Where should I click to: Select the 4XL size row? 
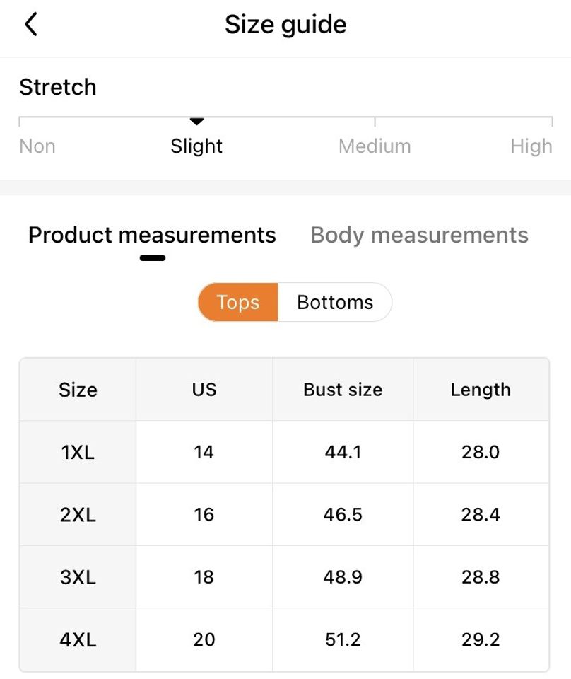click(x=78, y=639)
